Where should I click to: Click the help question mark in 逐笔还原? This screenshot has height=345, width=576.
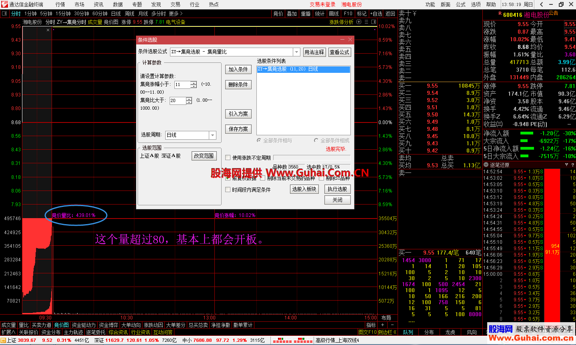(573, 165)
